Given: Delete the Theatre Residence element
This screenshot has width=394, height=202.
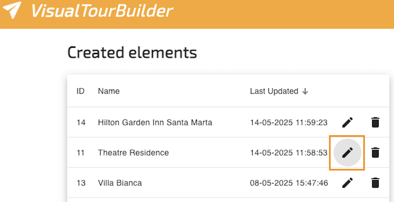Looking at the screenshot, I should [x=376, y=153].
